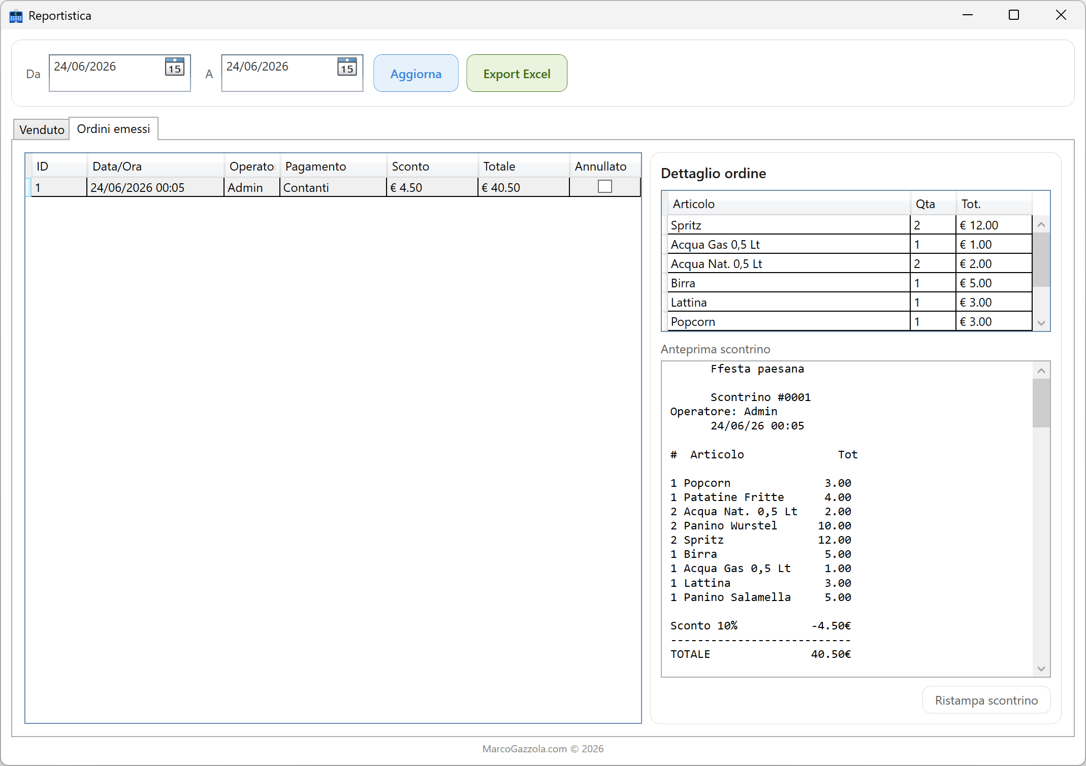The height and width of the screenshot is (766, 1086).
Task: Sort the order details by the Articolo header
Action: 789,204
